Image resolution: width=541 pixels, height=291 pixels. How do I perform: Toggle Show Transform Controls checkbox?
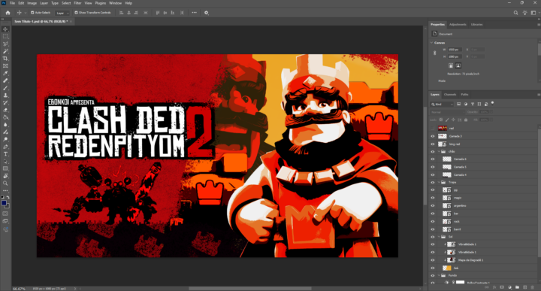[76, 13]
